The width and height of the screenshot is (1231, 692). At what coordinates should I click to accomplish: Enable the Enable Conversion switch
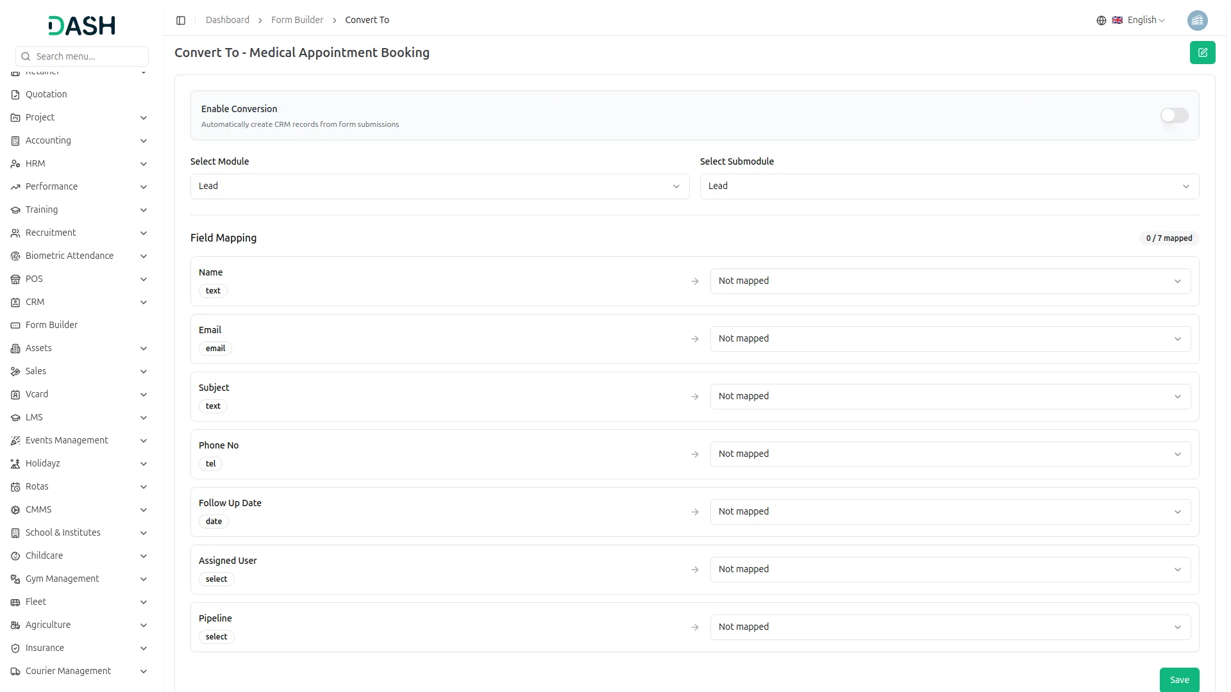[1173, 115]
